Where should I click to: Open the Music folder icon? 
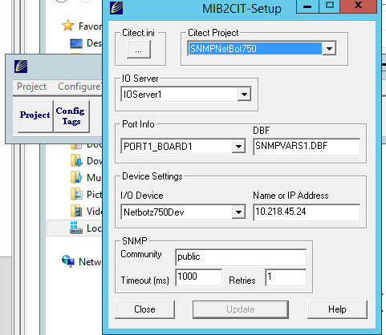pos(76,178)
